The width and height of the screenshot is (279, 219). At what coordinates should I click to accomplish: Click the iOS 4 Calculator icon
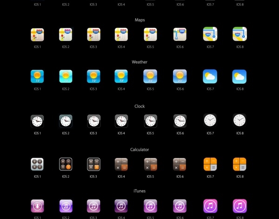pos(121,165)
